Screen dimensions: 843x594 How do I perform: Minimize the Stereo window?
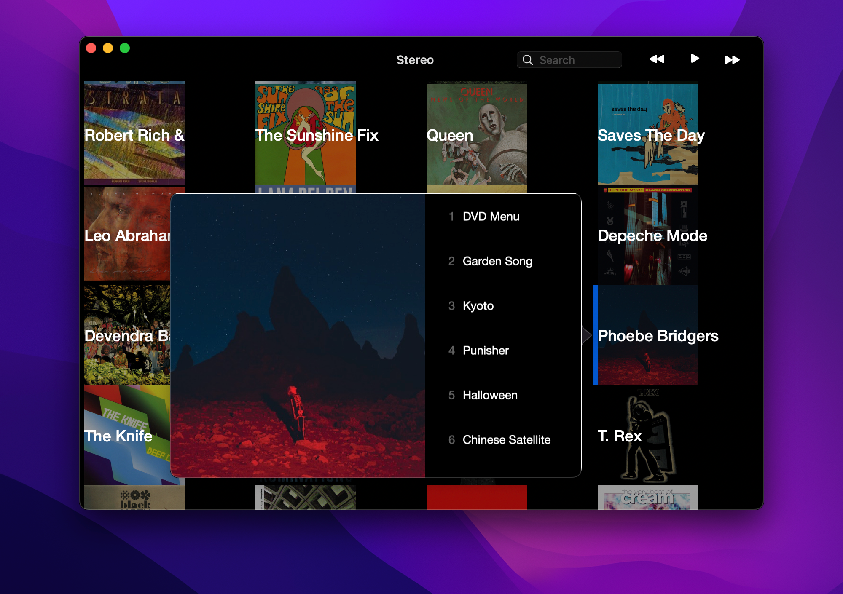coord(108,48)
